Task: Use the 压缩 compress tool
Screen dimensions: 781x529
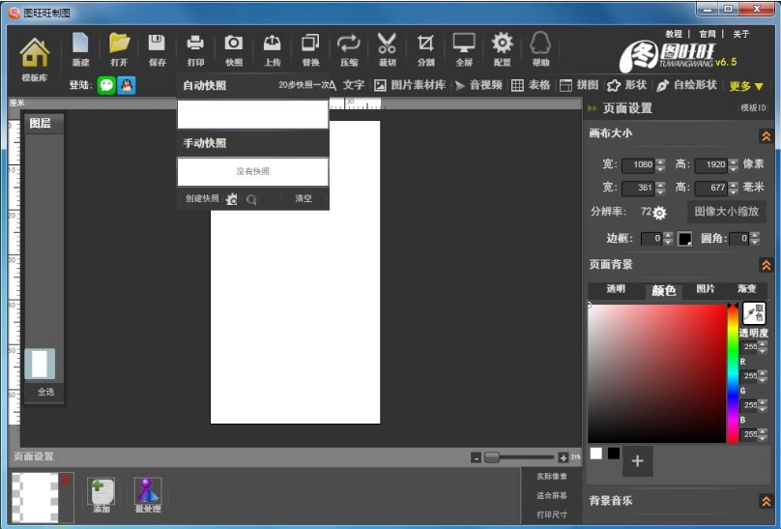Action: (x=349, y=48)
